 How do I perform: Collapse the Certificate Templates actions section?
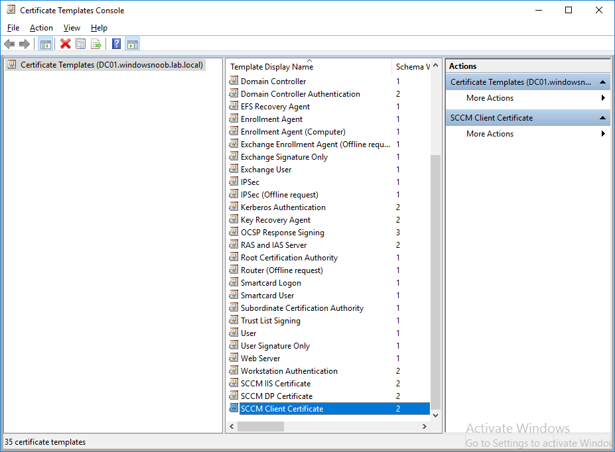point(603,82)
